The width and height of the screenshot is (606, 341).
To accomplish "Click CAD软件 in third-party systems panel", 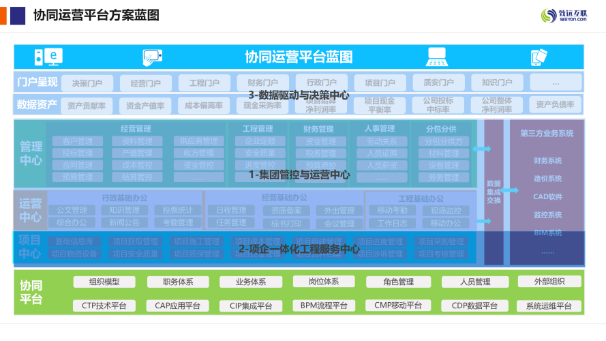I will [x=547, y=197].
